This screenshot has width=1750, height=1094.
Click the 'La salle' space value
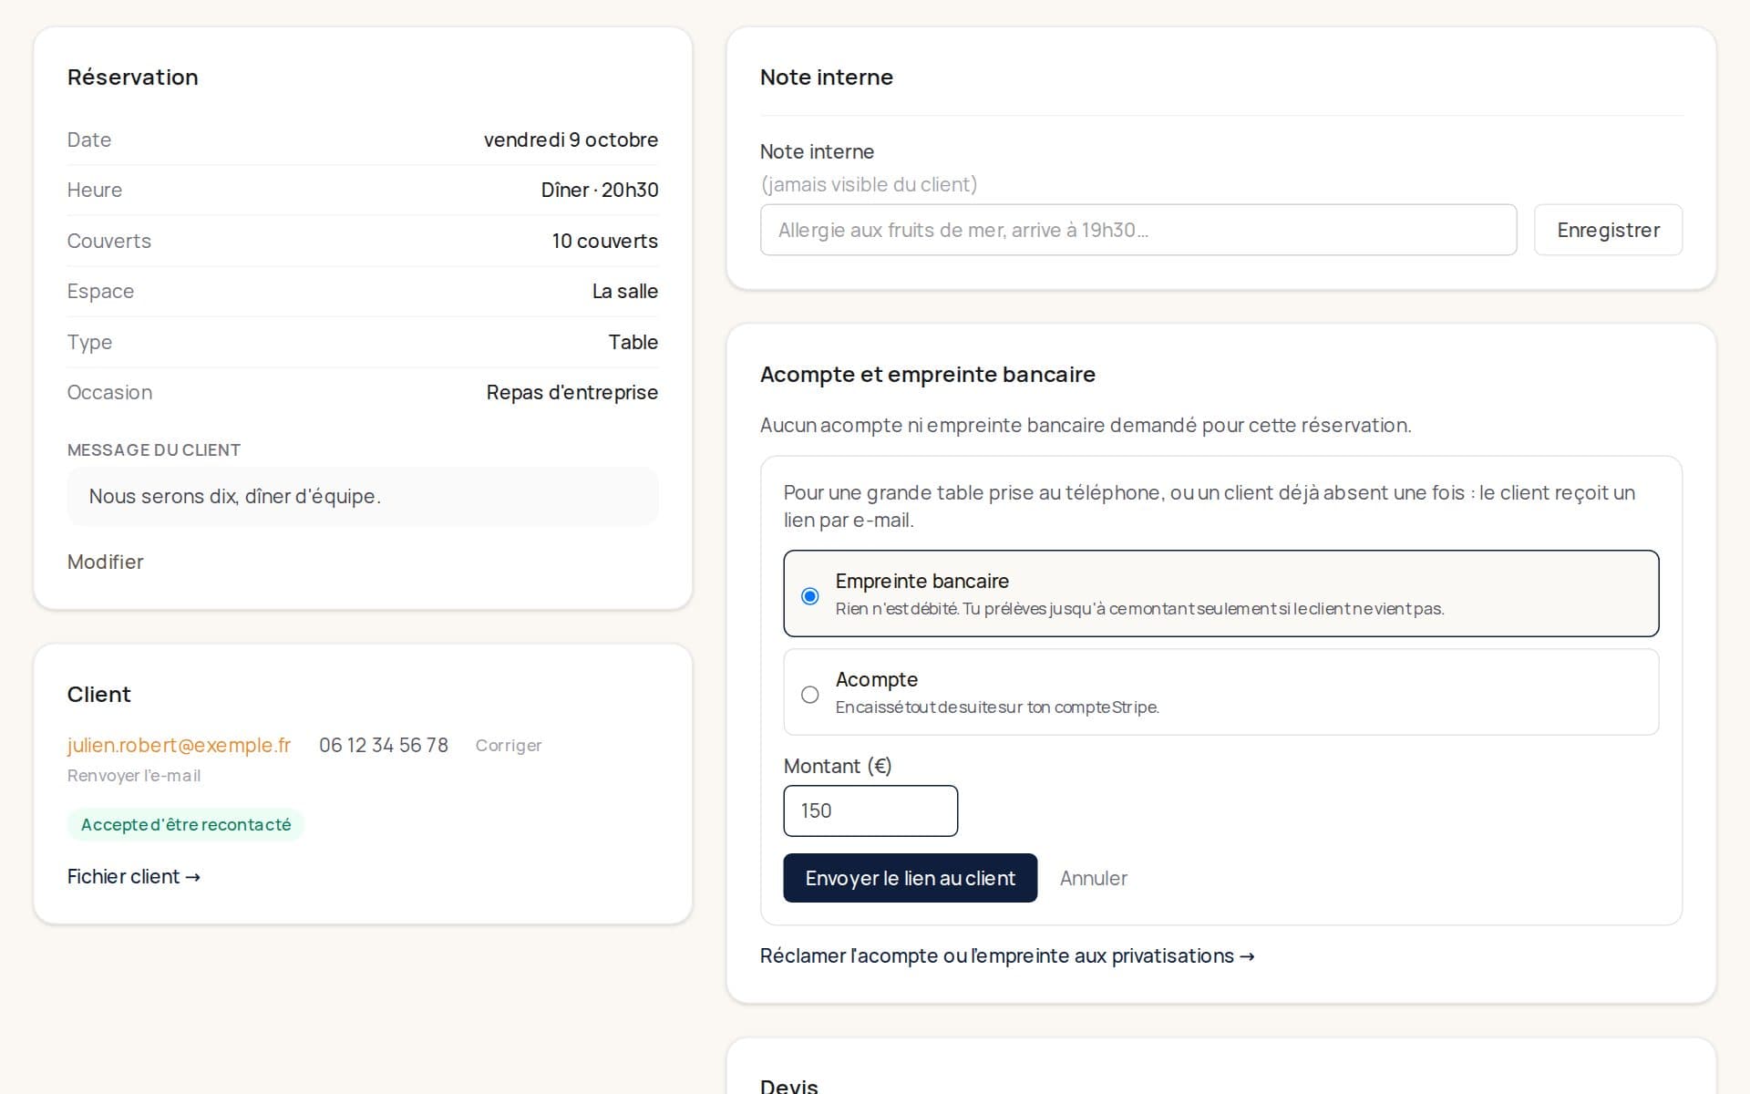click(625, 291)
